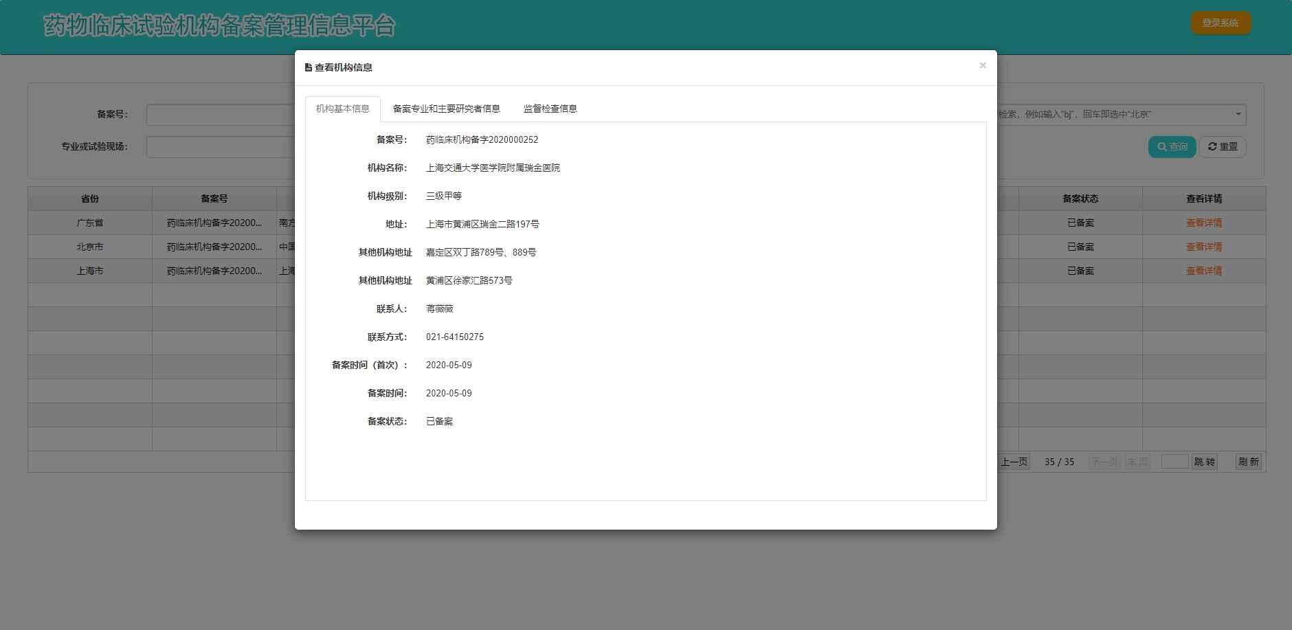Switch to the 机构基本信息 tab
Screen dimensions: 1292x630
click(342, 109)
